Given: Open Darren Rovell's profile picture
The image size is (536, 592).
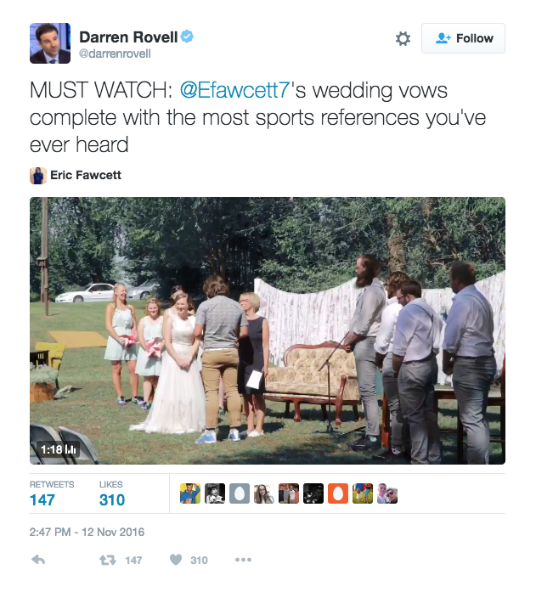Looking at the screenshot, I should click(50, 43).
